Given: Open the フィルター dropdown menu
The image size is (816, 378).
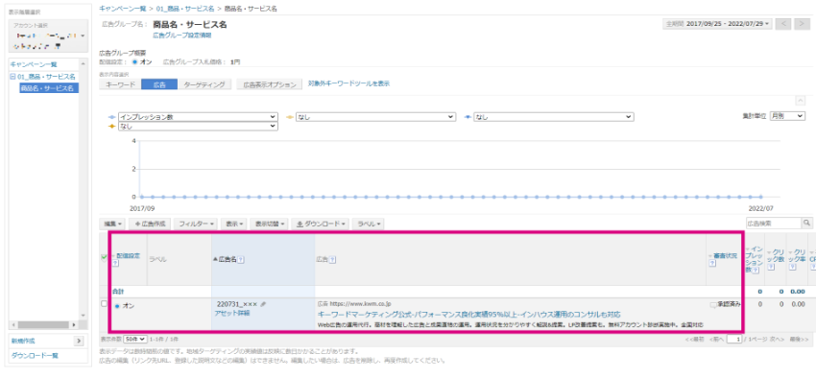Looking at the screenshot, I should (197, 224).
